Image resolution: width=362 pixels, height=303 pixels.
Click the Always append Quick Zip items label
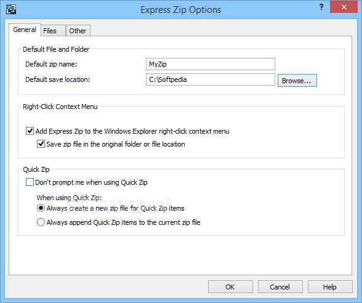(123, 222)
